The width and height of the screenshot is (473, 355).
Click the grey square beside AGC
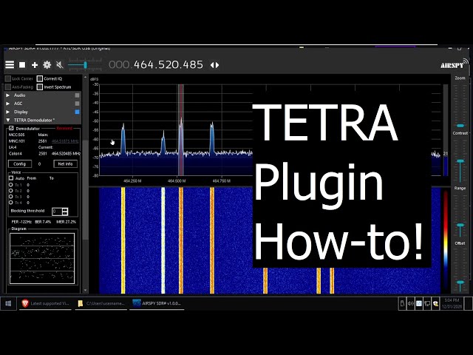(77, 104)
